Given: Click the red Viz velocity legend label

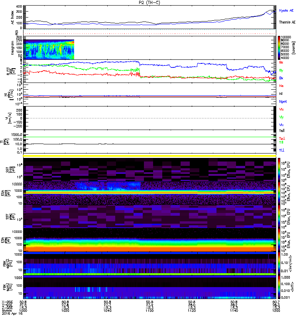Looking at the screenshot, I should 281,109.
